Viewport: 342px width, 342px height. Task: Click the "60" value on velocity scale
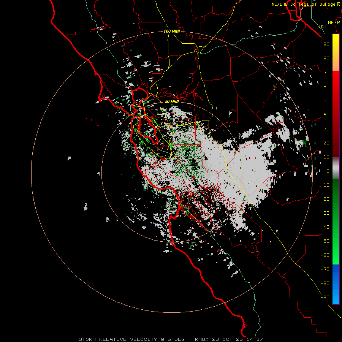(326, 86)
